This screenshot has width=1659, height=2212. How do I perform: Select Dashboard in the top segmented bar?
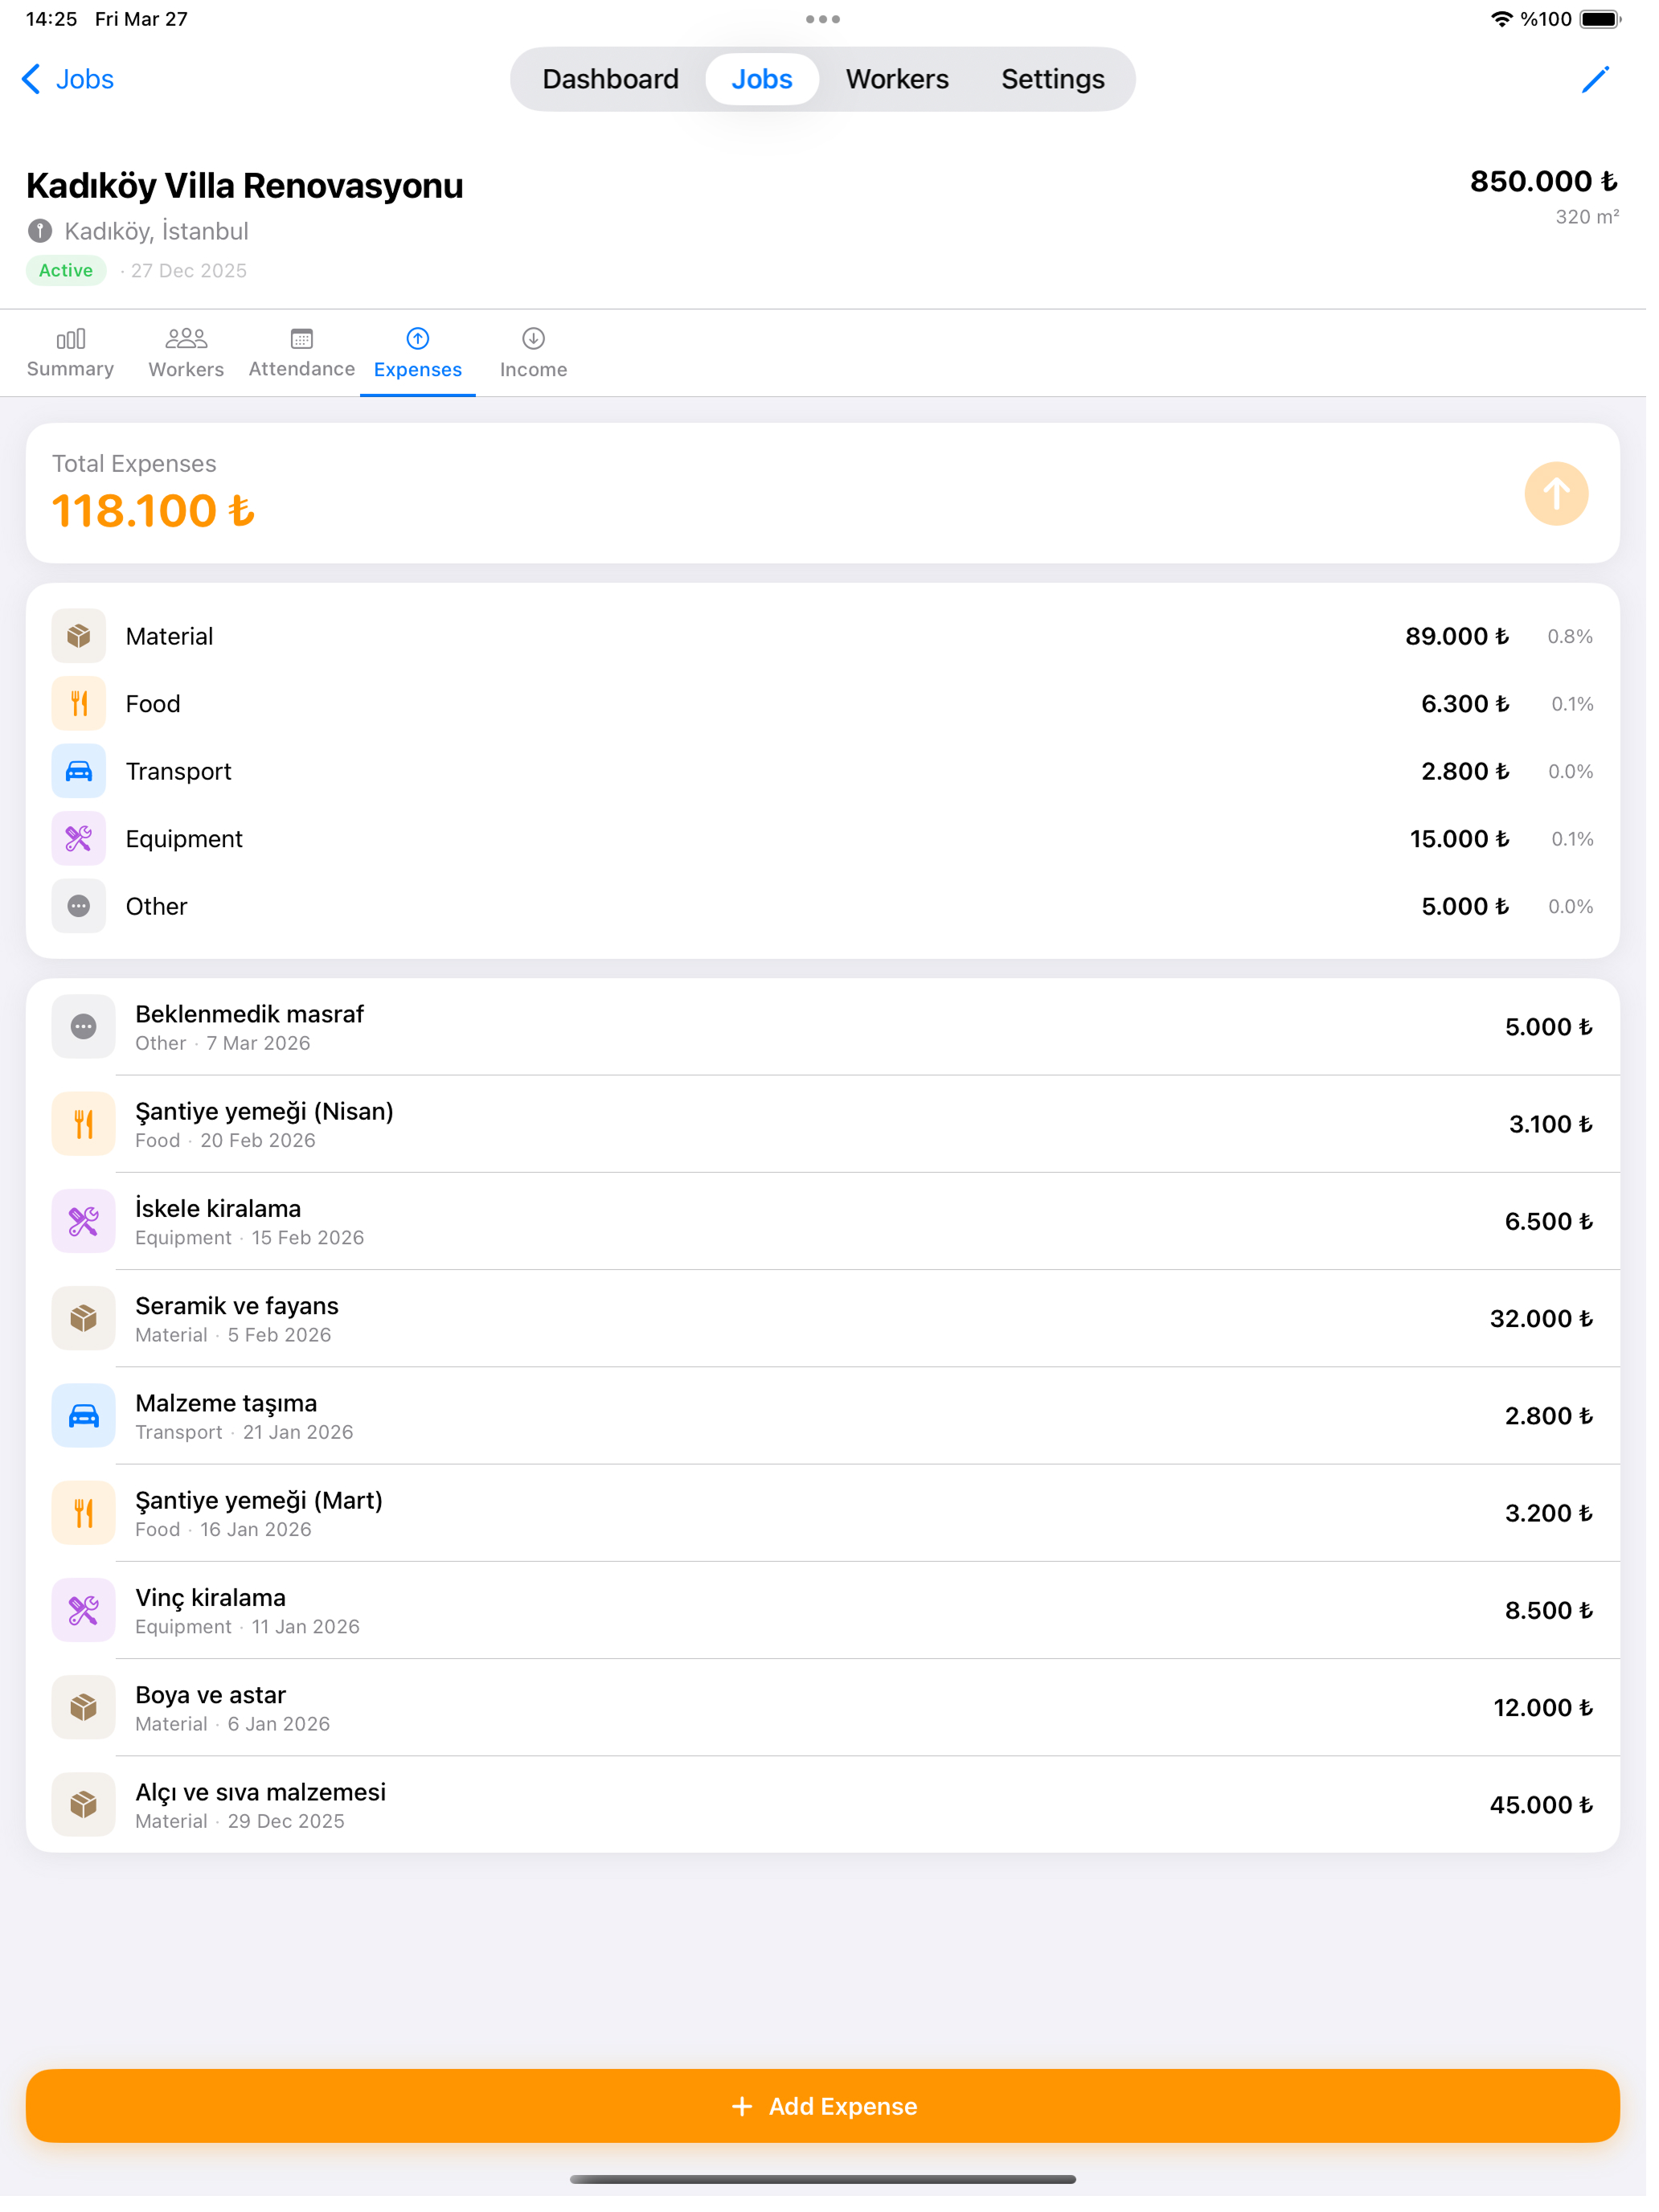tap(610, 79)
